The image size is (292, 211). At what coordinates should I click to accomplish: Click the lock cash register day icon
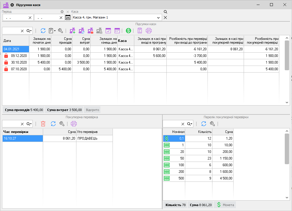(x=90, y=31)
